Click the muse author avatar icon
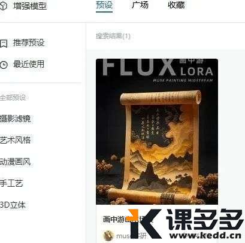Screen dimensions: 245x243 tap(108, 236)
